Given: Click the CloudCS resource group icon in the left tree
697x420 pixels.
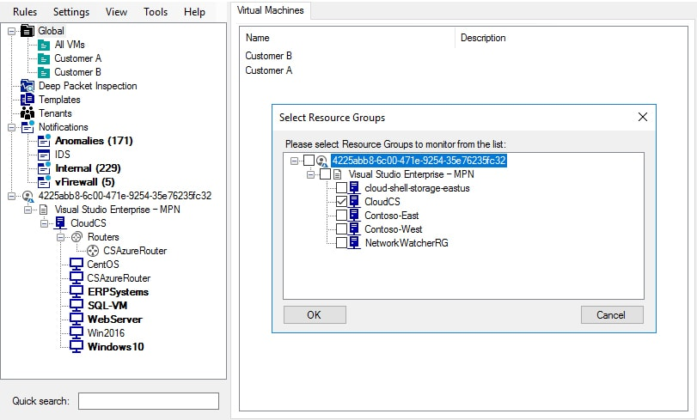Looking at the screenshot, I should pyautogui.click(x=60, y=223).
